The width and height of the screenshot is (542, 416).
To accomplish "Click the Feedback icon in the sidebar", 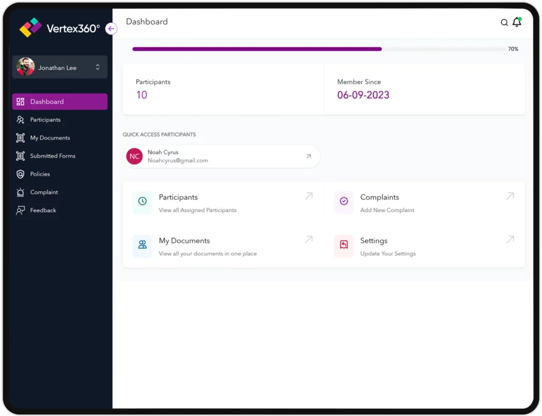I will coord(20,210).
